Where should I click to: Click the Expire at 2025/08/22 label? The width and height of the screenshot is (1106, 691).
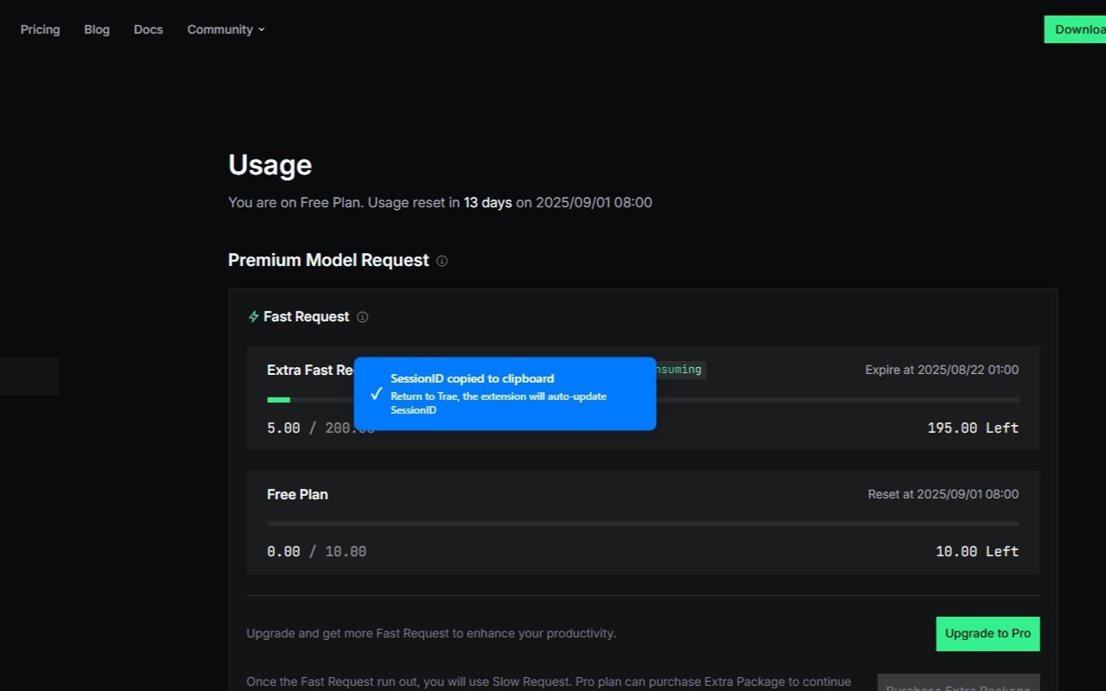[942, 370]
